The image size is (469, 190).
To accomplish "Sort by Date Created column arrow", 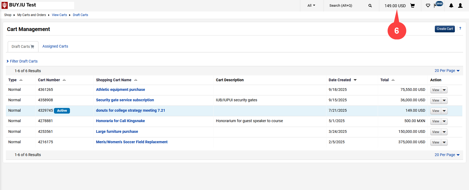I will click(x=355, y=80).
